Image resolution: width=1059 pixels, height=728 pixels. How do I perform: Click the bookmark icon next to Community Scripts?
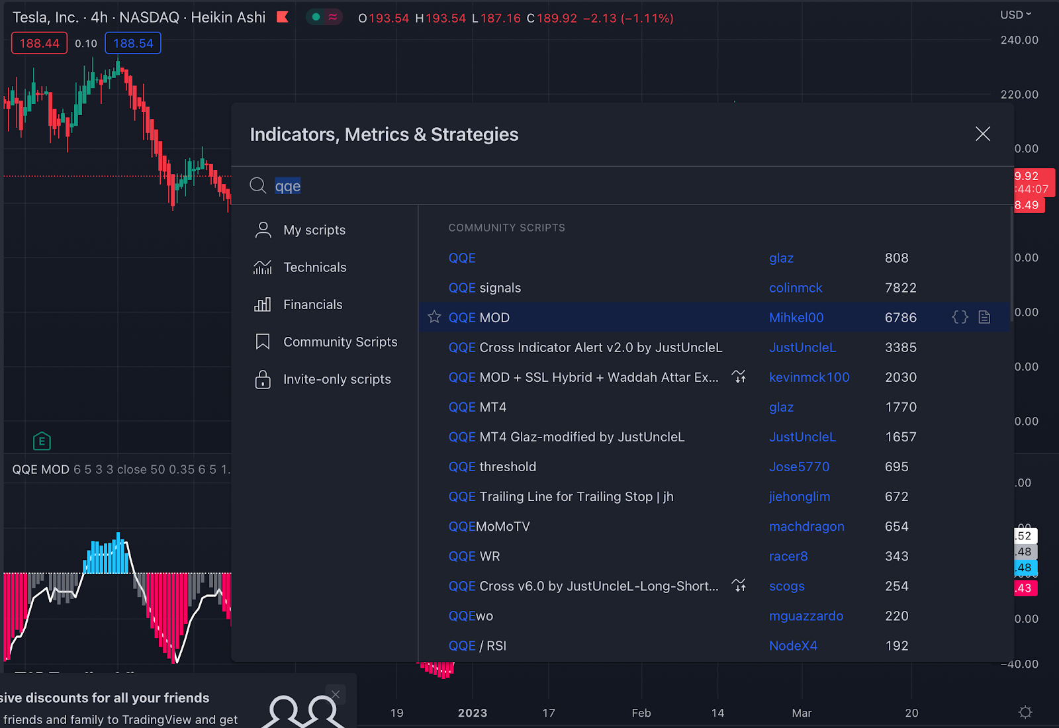[x=263, y=341]
